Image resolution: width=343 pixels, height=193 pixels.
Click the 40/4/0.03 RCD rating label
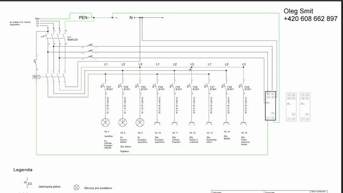(72, 40)
